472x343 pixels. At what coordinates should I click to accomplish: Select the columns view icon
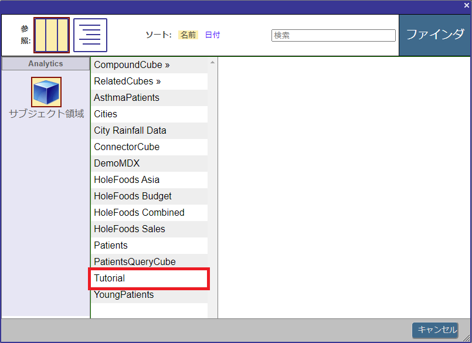pos(52,35)
